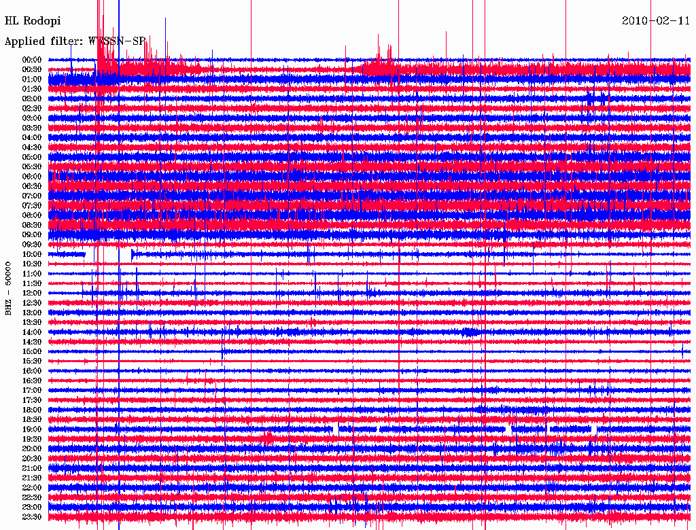Viewport: 696px width, 530px height.
Task: Select the 17:00 time label
Action: click(x=32, y=391)
